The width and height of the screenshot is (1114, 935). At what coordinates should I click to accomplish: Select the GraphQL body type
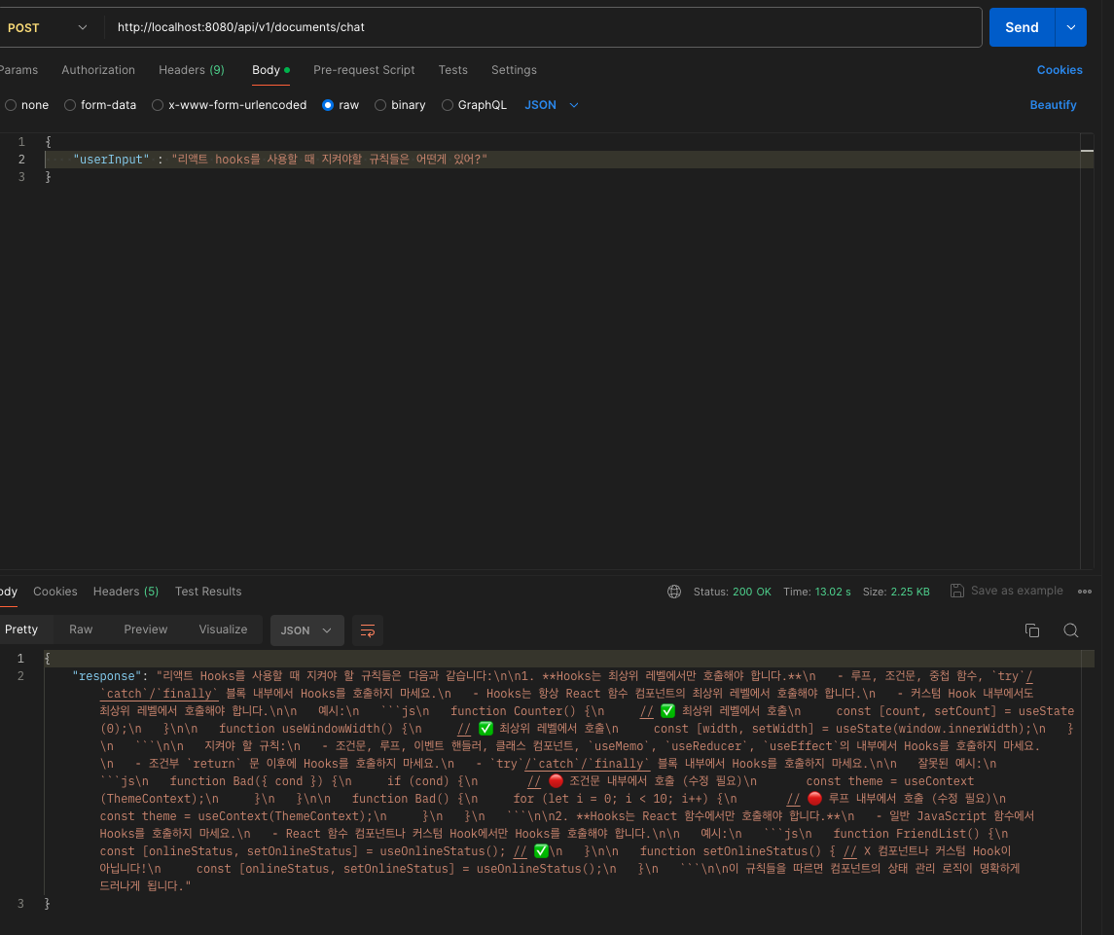pyautogui.click(x=474, y=105)
